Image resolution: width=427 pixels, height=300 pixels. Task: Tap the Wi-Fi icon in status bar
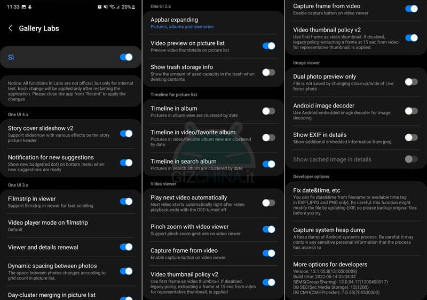click(112, 7)
